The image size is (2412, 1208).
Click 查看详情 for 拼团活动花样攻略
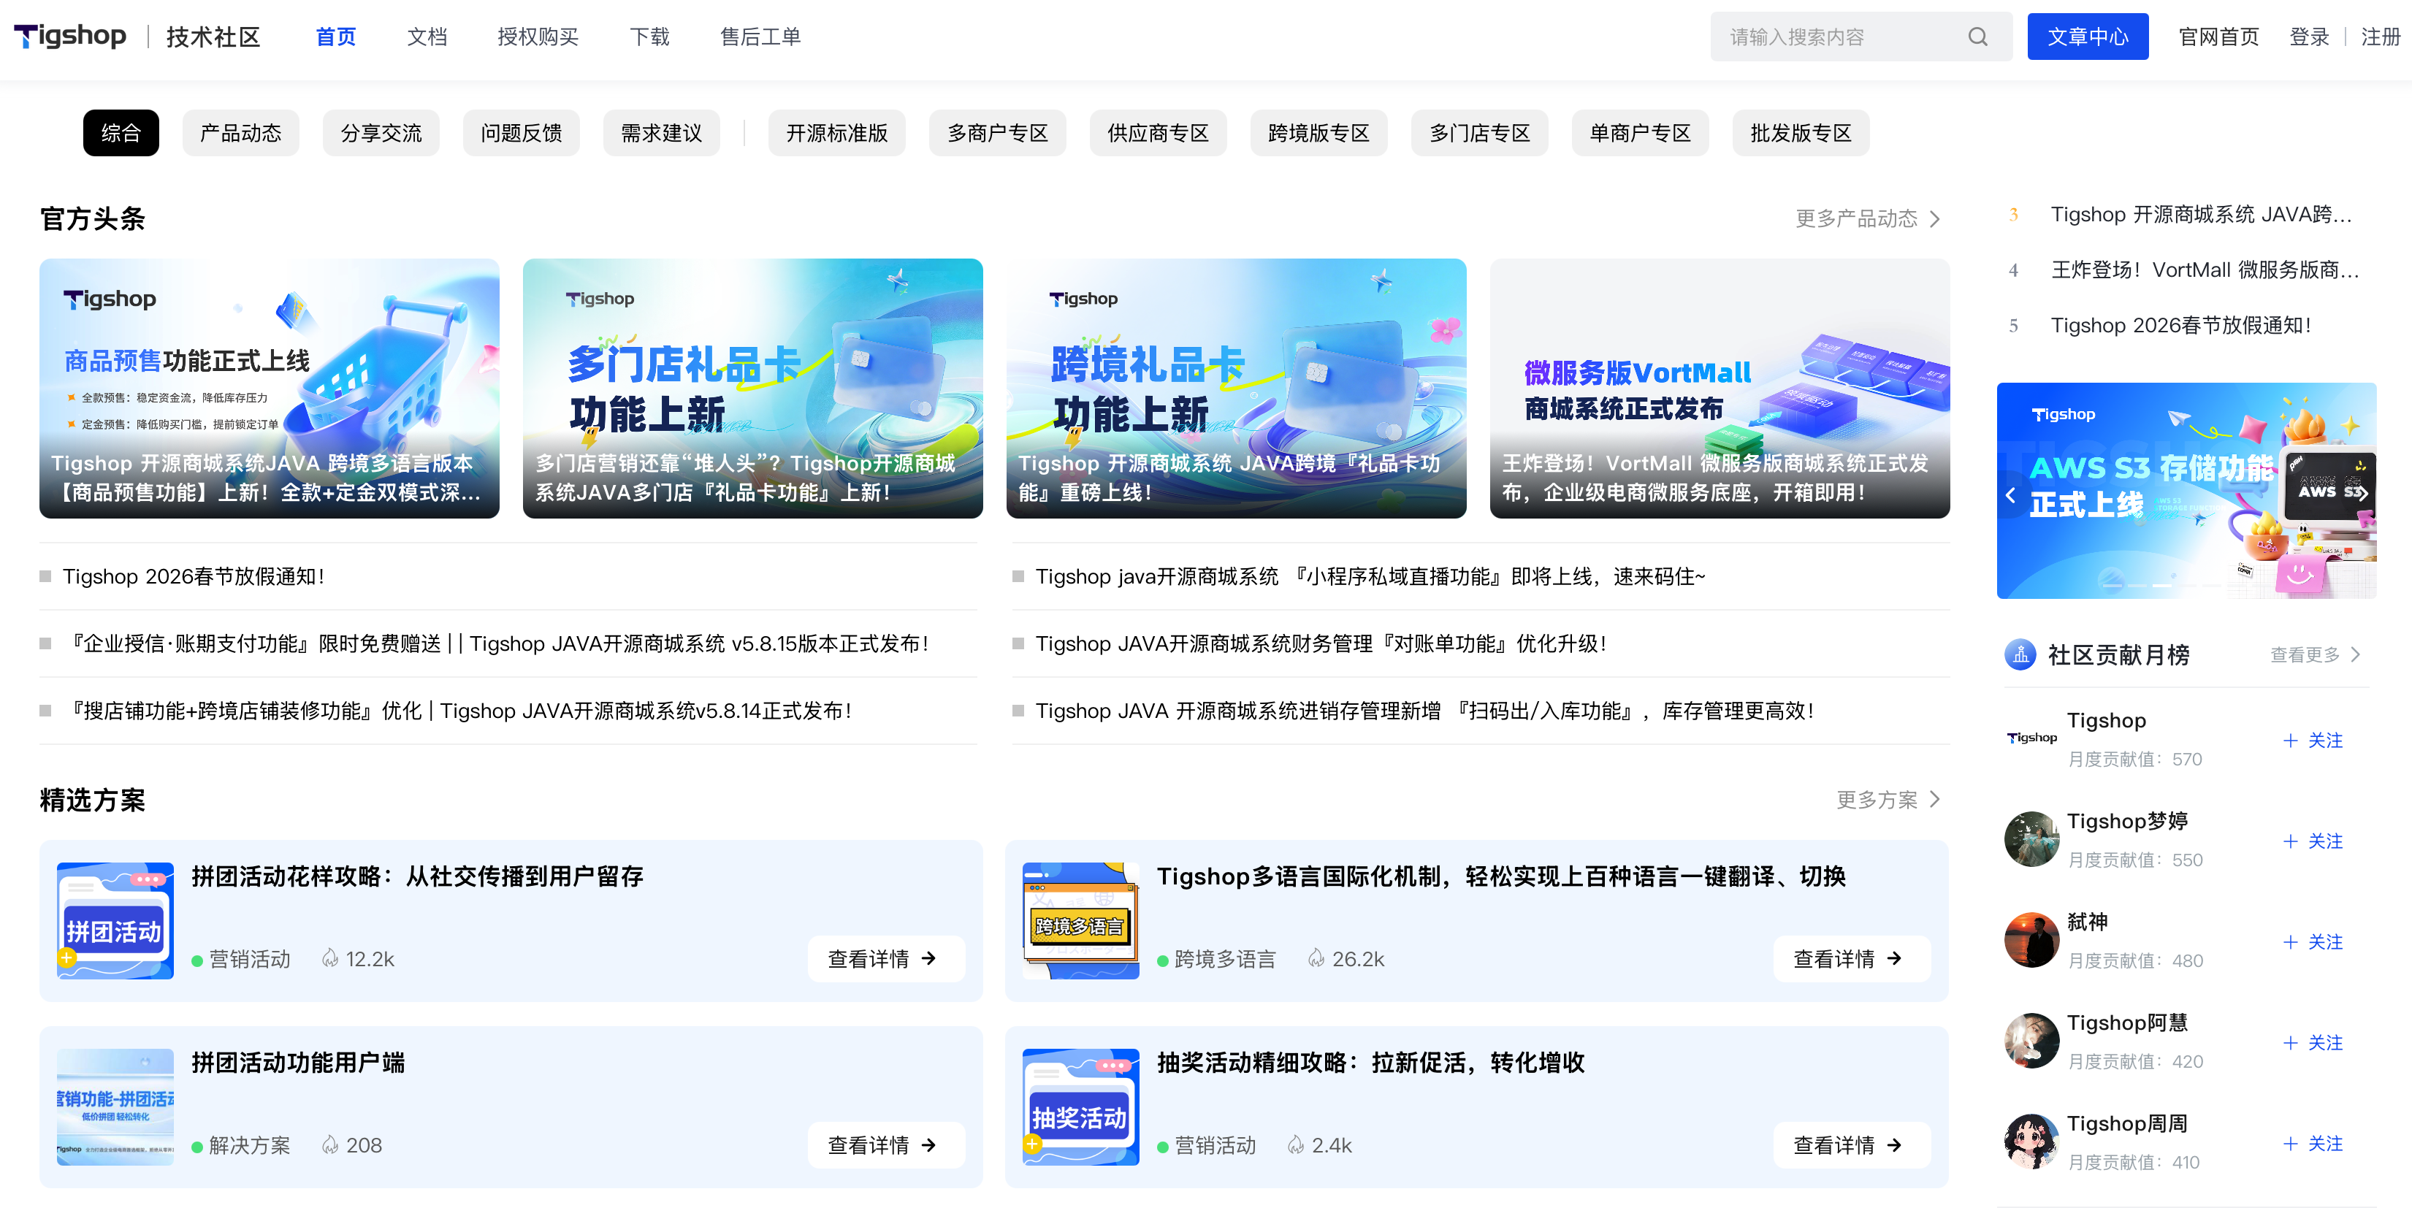tap(886, 959)
